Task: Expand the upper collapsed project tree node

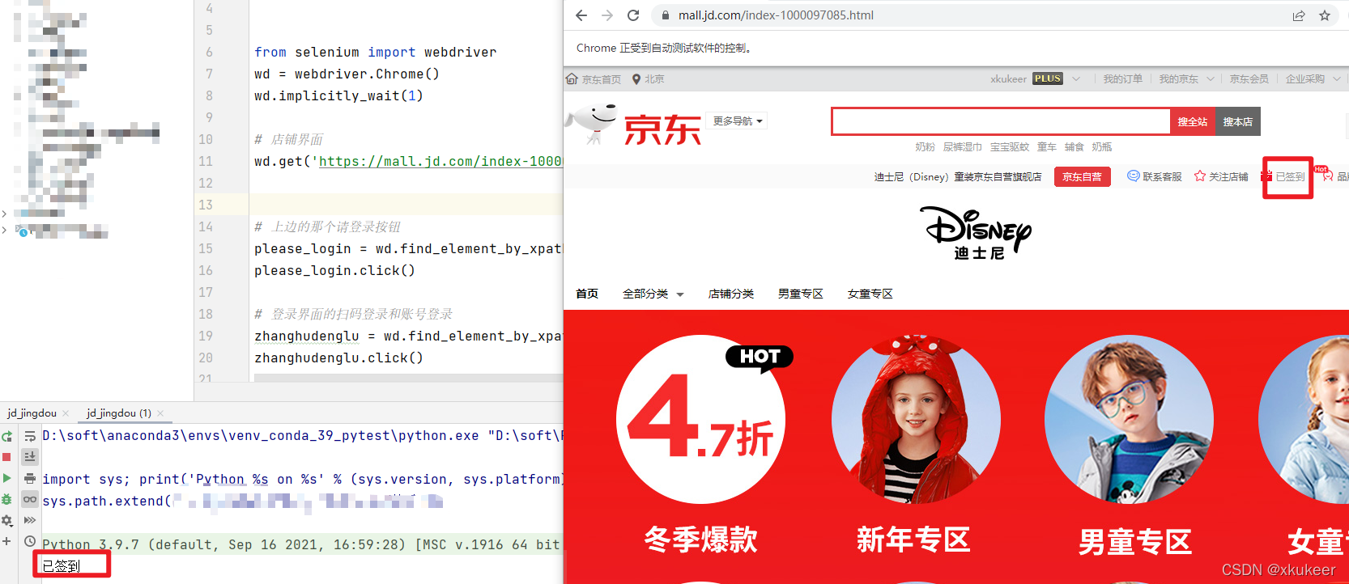Action: click(x=4, y=214)
